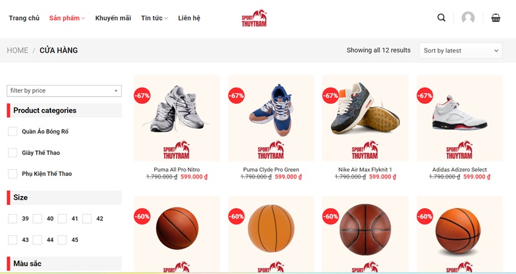Check the Quần Áo Bóng Rổ category

point(12,132)
